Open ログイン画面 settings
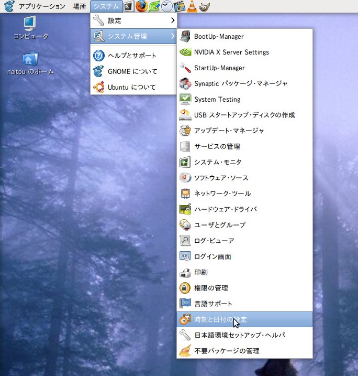The width and height of the screenshot is (358, 376). point(244,256)
